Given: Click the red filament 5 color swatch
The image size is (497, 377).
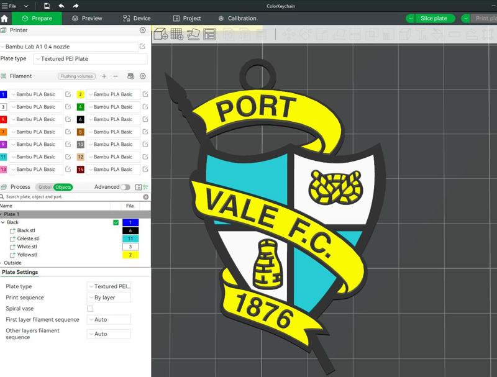Looking at the screenshot, I should click(x=3, y=119).
